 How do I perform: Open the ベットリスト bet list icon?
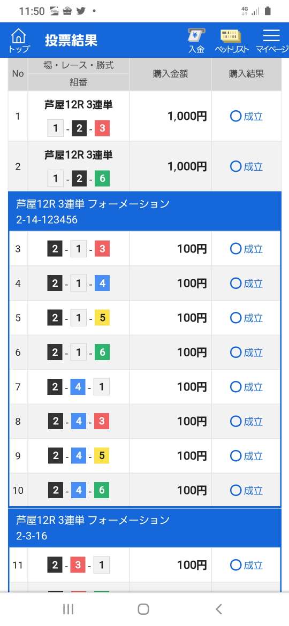tap(232, 40)
